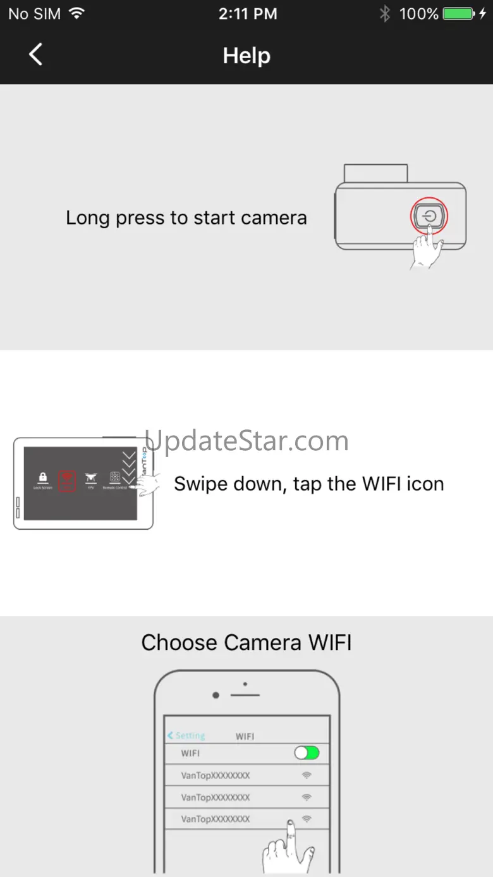Screen dimensions: 493x877
Task: Select the second VanTopXXXXXXXX network
Action: click(x=246, y=797)
